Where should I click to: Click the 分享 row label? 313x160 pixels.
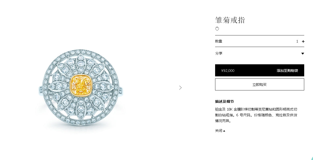tap(219, 53)
